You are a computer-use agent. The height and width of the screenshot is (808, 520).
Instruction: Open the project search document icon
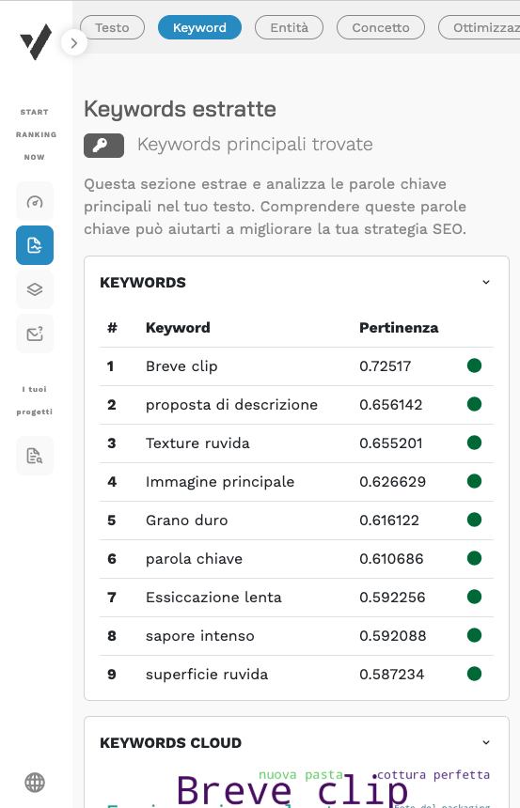click(35, 456)
